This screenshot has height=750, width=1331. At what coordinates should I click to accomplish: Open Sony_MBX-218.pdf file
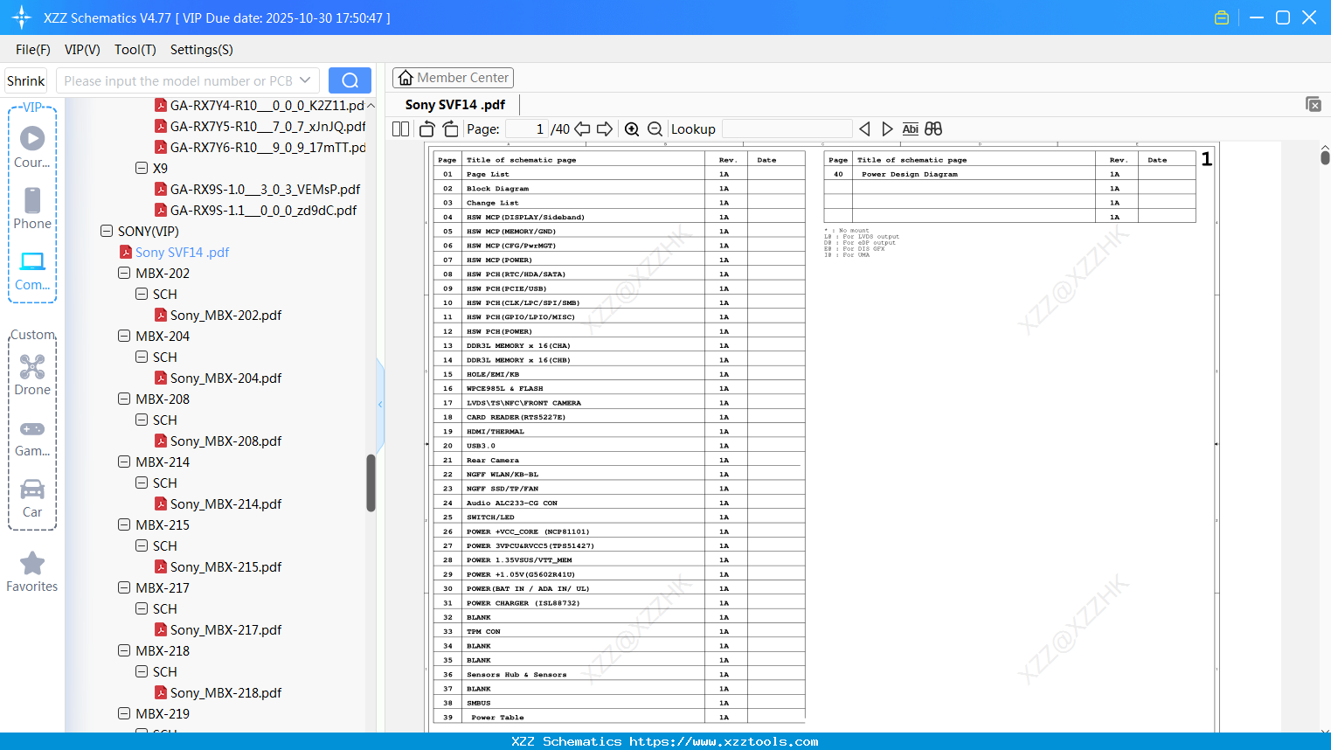[225, 692]
